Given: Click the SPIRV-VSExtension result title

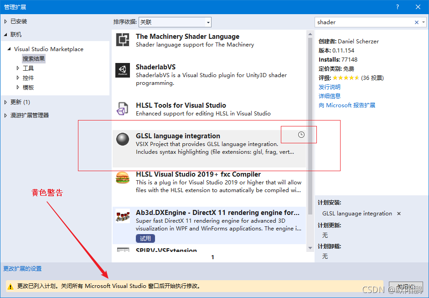Looking at the screenshot, I should tap(166, 250).
